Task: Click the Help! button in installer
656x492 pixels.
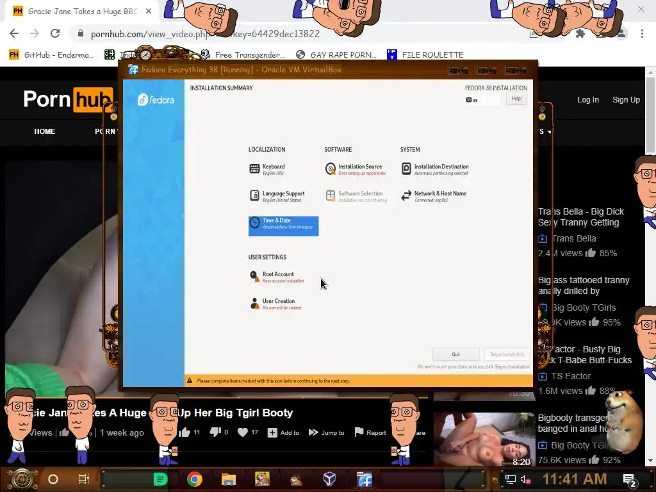Action: click(x=516, y=99)
